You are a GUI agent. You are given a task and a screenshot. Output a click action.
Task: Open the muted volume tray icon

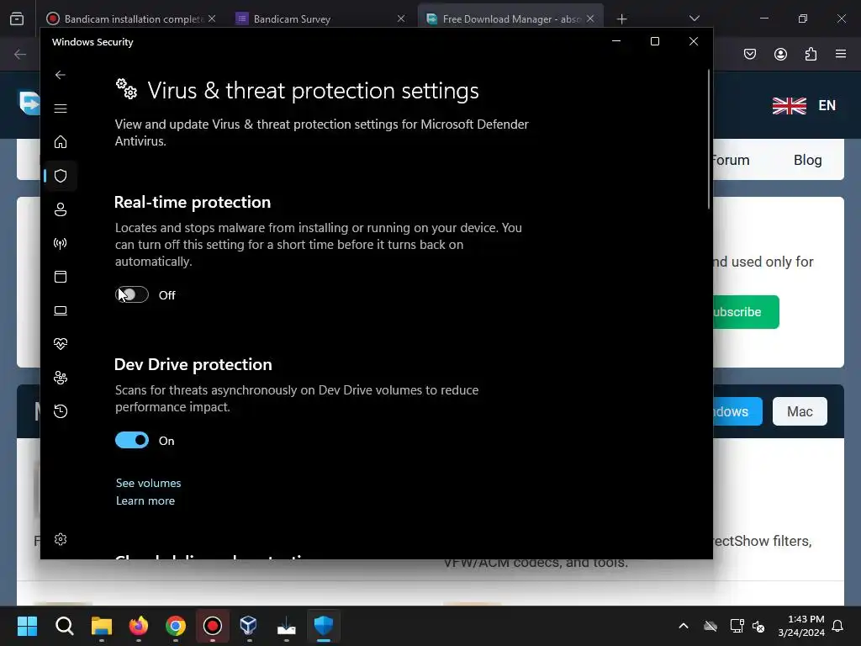click(x=758, y=626)
